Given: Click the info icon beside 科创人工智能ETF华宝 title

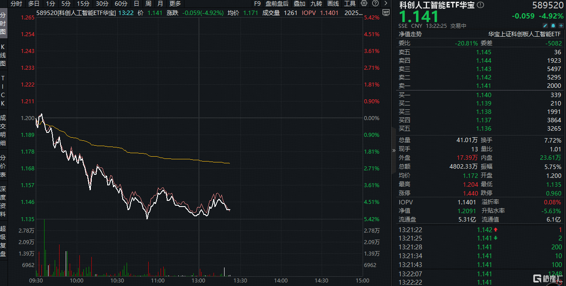Looking at the screenshot, I should (x=480, y=5).
